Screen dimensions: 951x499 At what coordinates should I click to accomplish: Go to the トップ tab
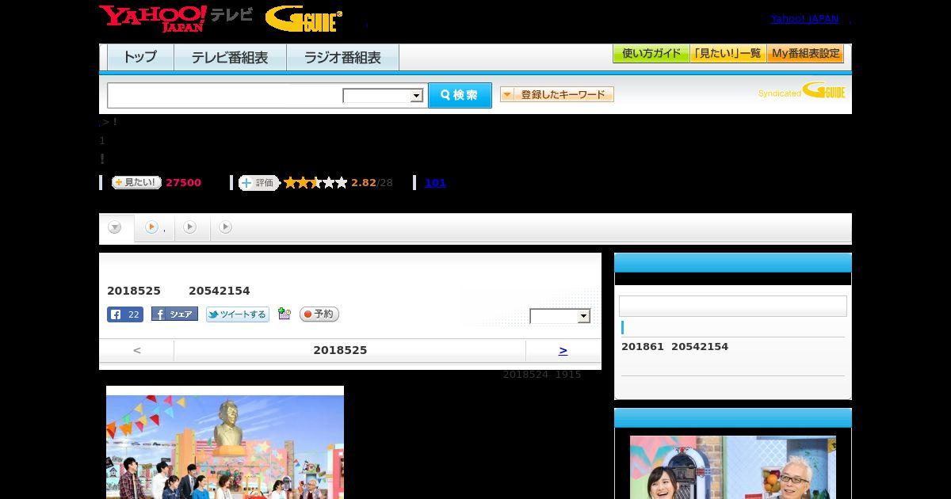[x=140, y=57]
